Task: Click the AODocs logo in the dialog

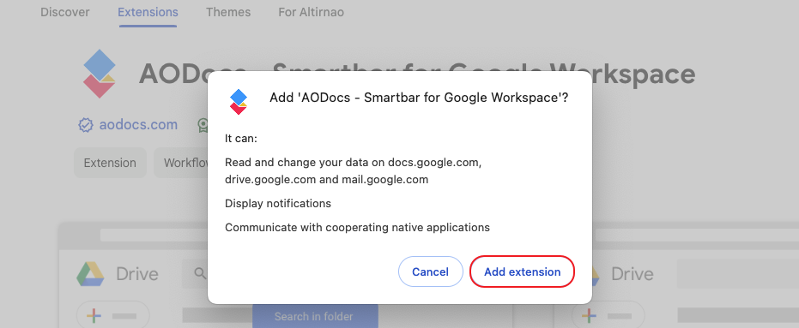Action: tap(239, 101)
